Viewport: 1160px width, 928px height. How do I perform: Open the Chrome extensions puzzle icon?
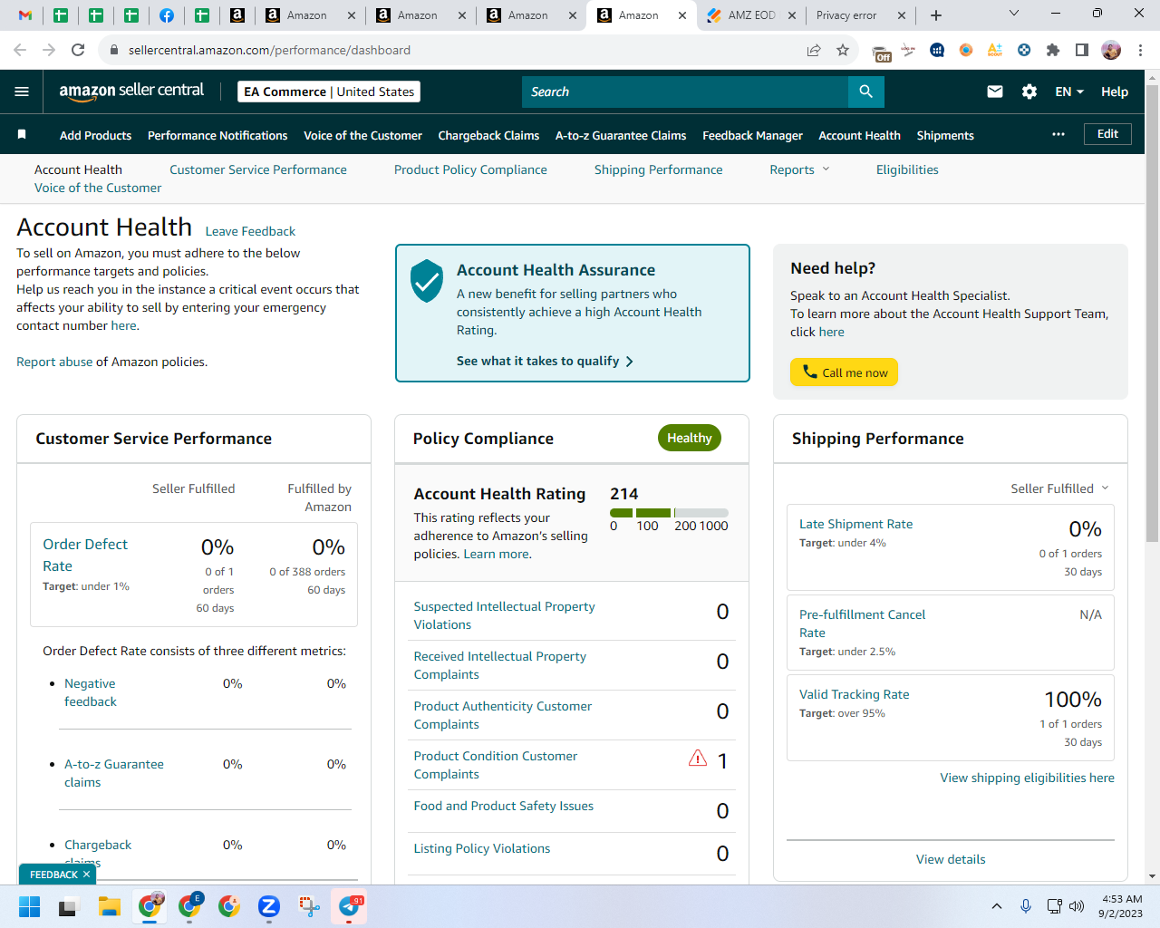(1053, 50)
